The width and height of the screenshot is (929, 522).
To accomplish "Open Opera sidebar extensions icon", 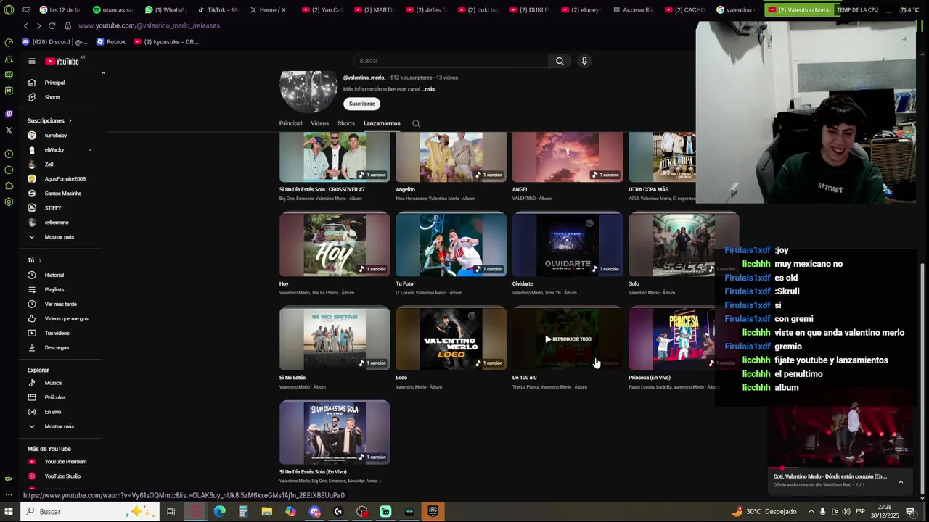I will tap(9, 186).
